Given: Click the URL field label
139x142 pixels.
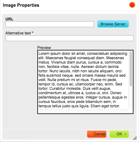Looking at the screenshot, I should coord(9,19).
